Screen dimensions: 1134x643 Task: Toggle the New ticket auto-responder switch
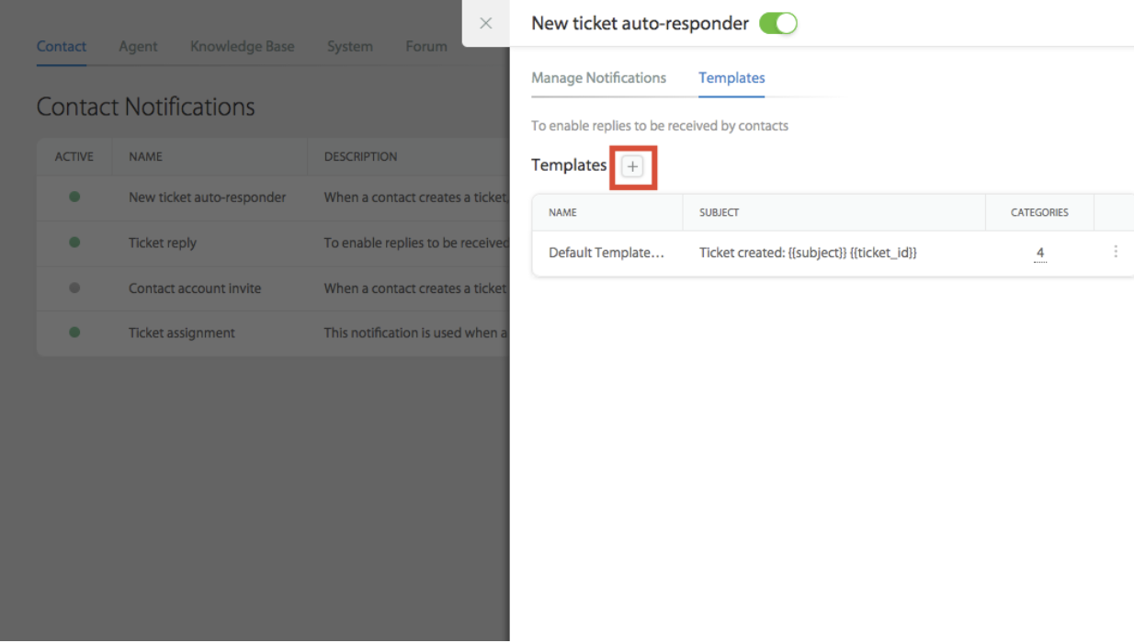[778, 24]
